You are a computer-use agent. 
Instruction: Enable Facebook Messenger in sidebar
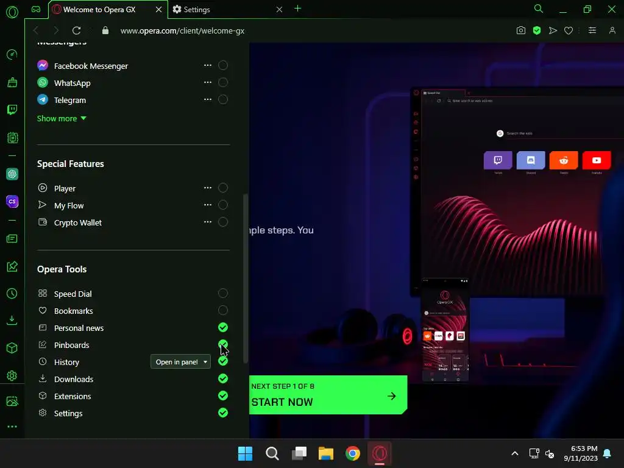pos(223,65)
